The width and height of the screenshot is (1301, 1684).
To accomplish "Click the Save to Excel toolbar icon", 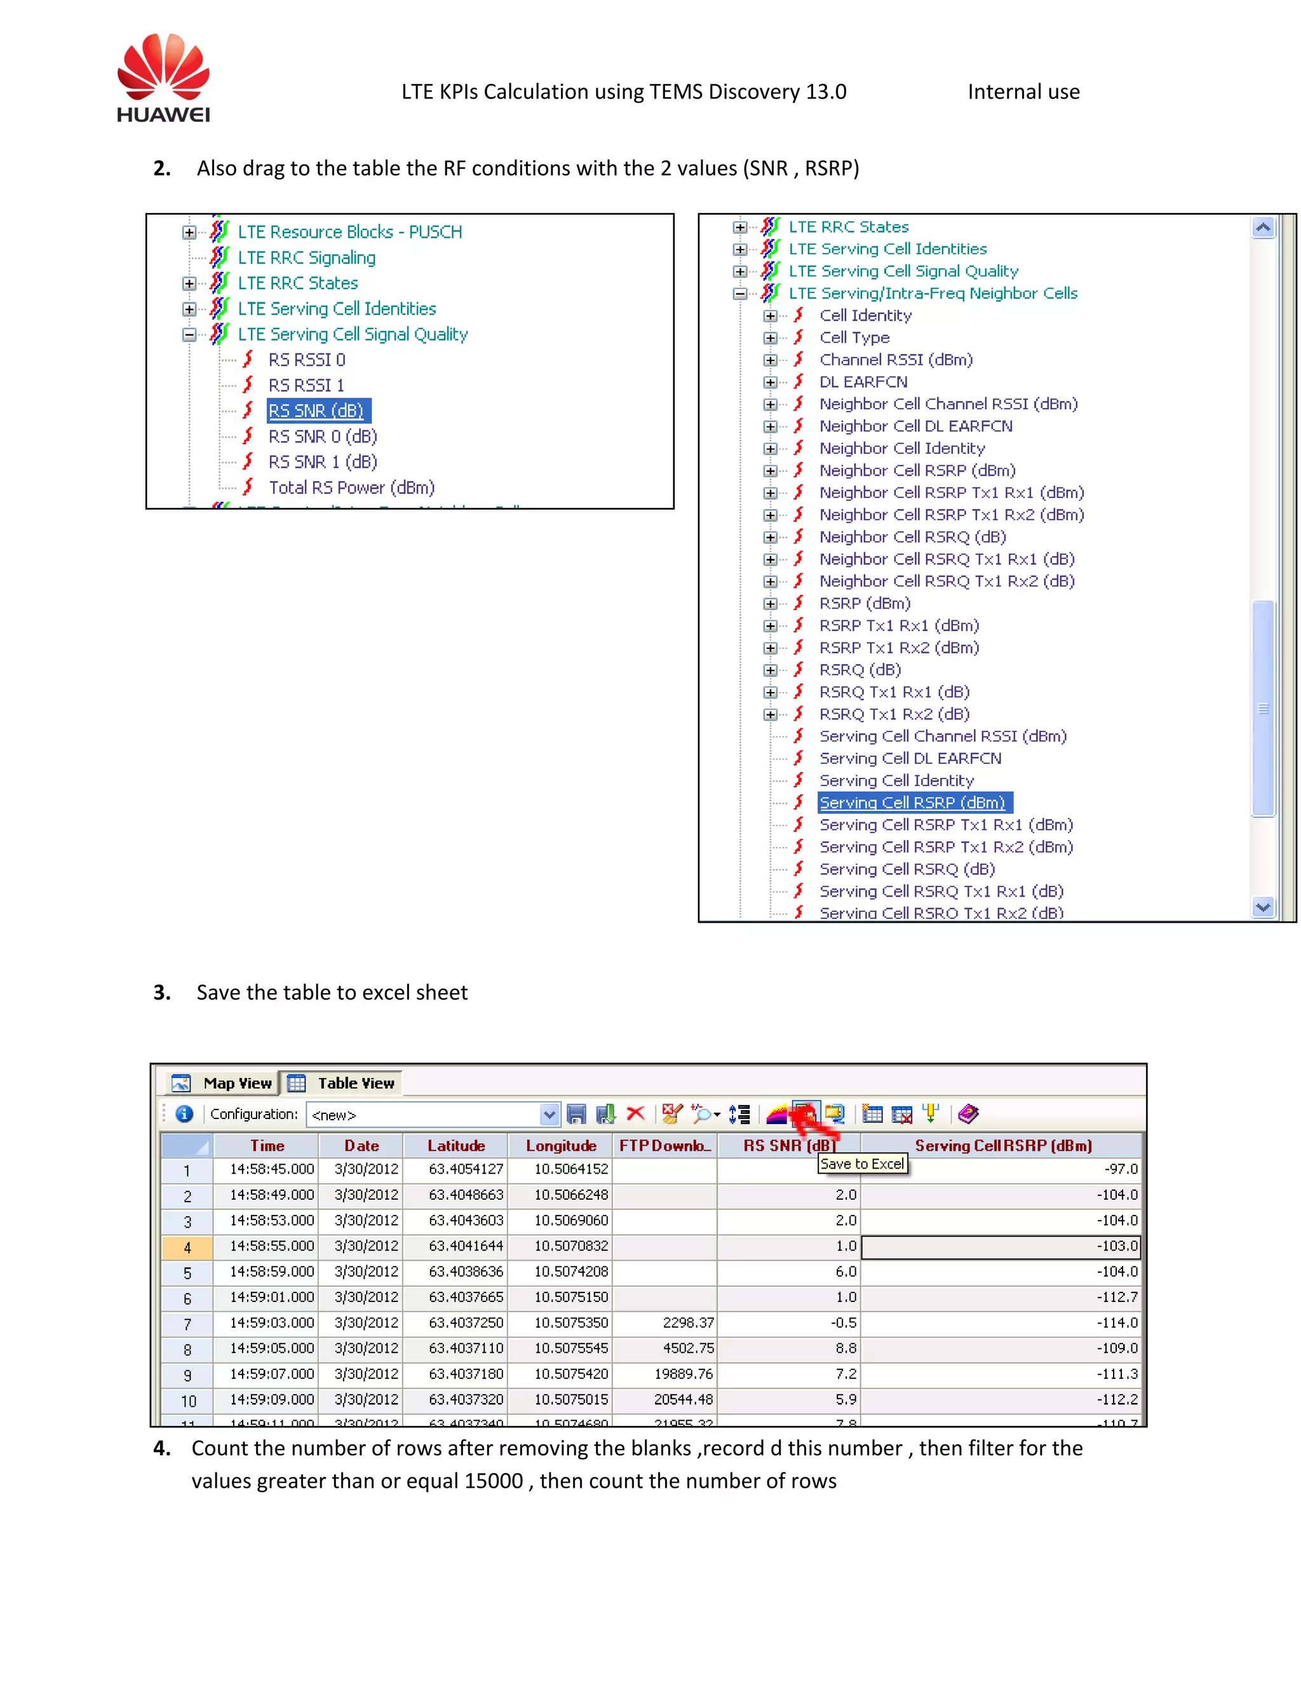I will point(806,1113).
